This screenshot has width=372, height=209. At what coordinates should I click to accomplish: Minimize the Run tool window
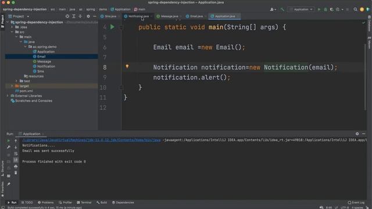click(x=363, y=134)
